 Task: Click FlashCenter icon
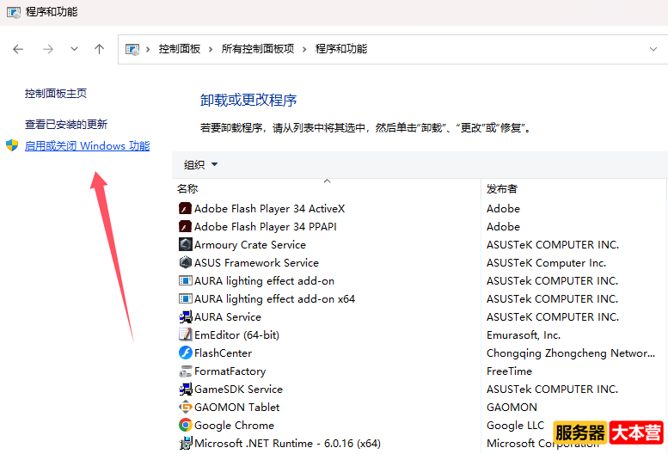(186, 353)
